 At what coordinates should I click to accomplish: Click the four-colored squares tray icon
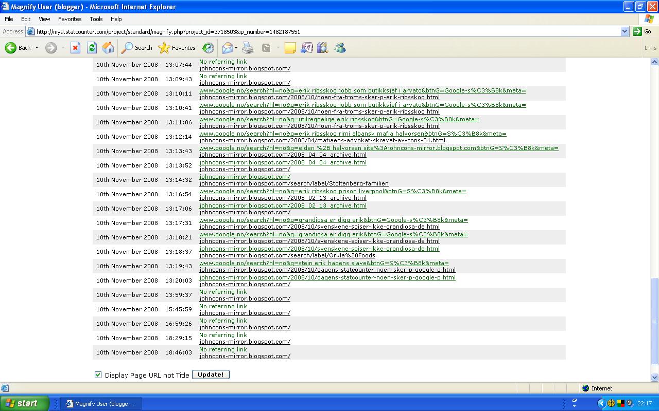(621, 404)
